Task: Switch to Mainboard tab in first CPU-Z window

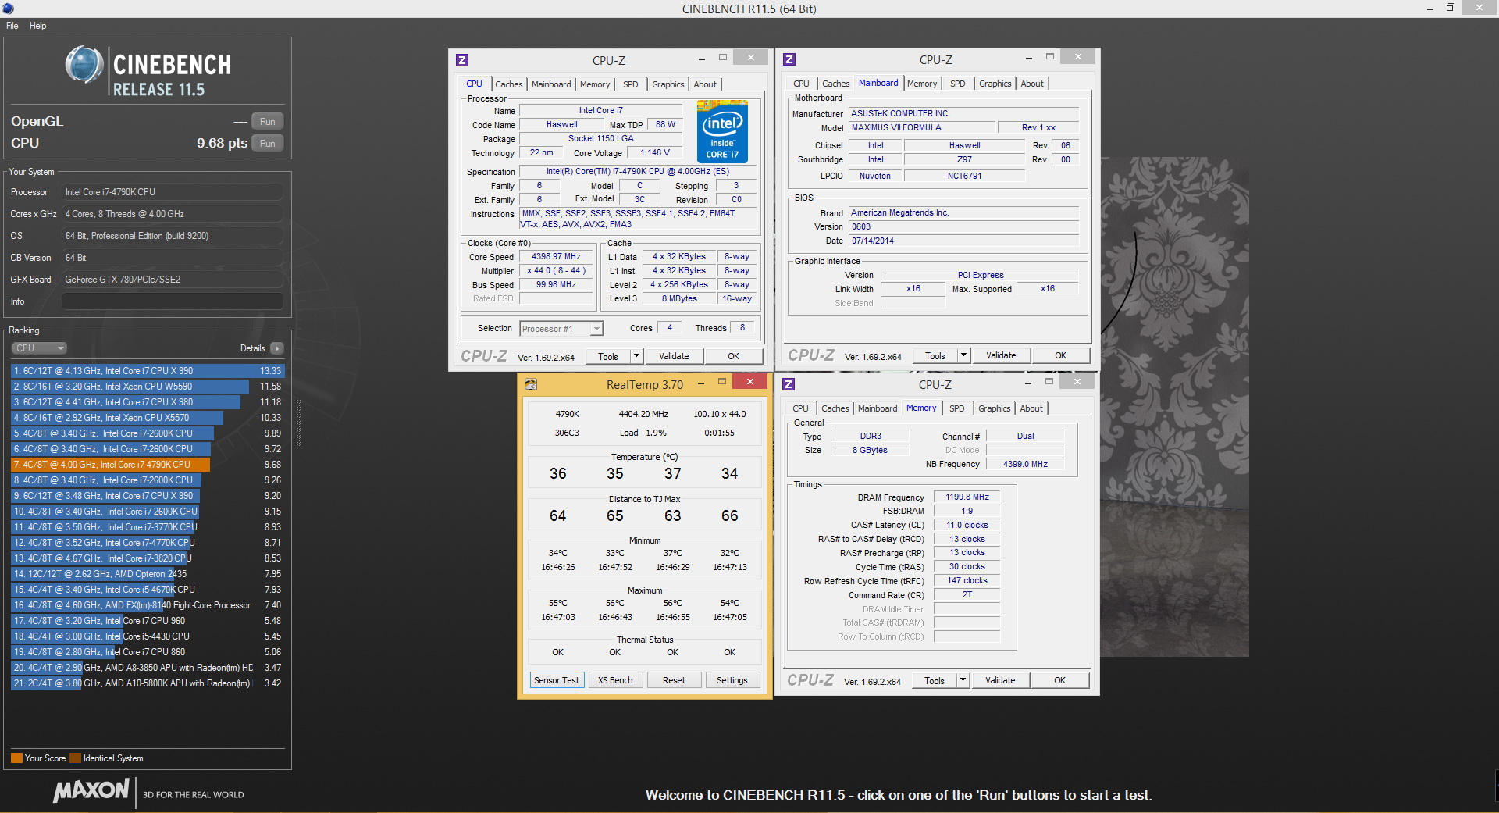Action: pos(551,84)
